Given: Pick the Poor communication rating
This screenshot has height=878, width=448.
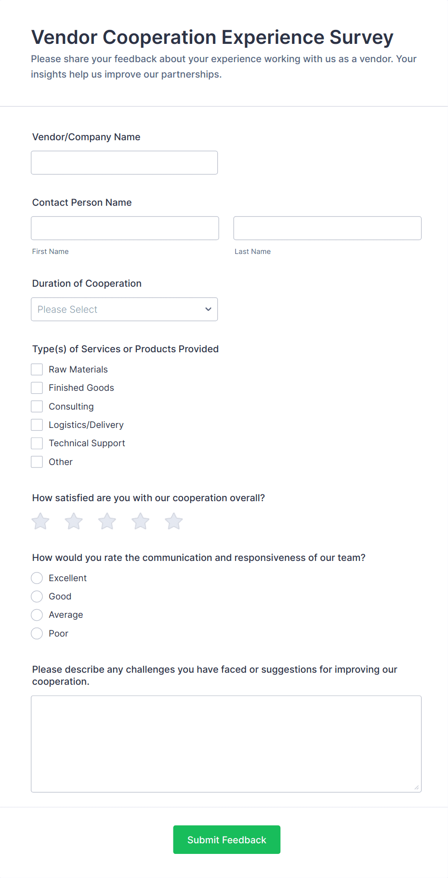Looking at the screenshot, I should [37, 634].
